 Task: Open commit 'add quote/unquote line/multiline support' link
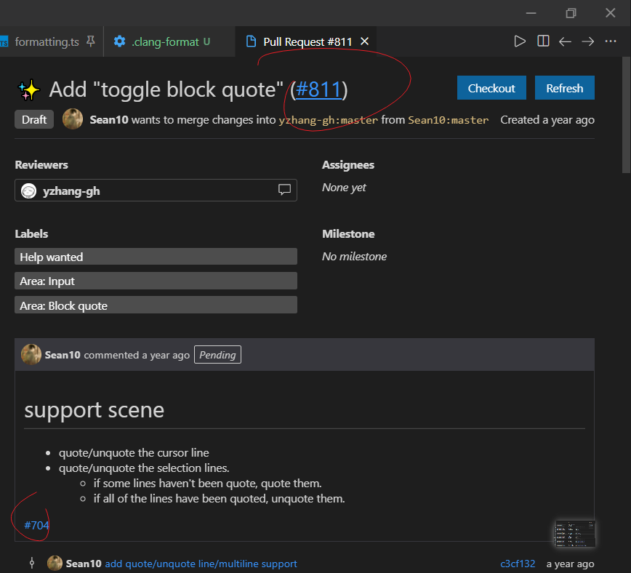point(201,564)
